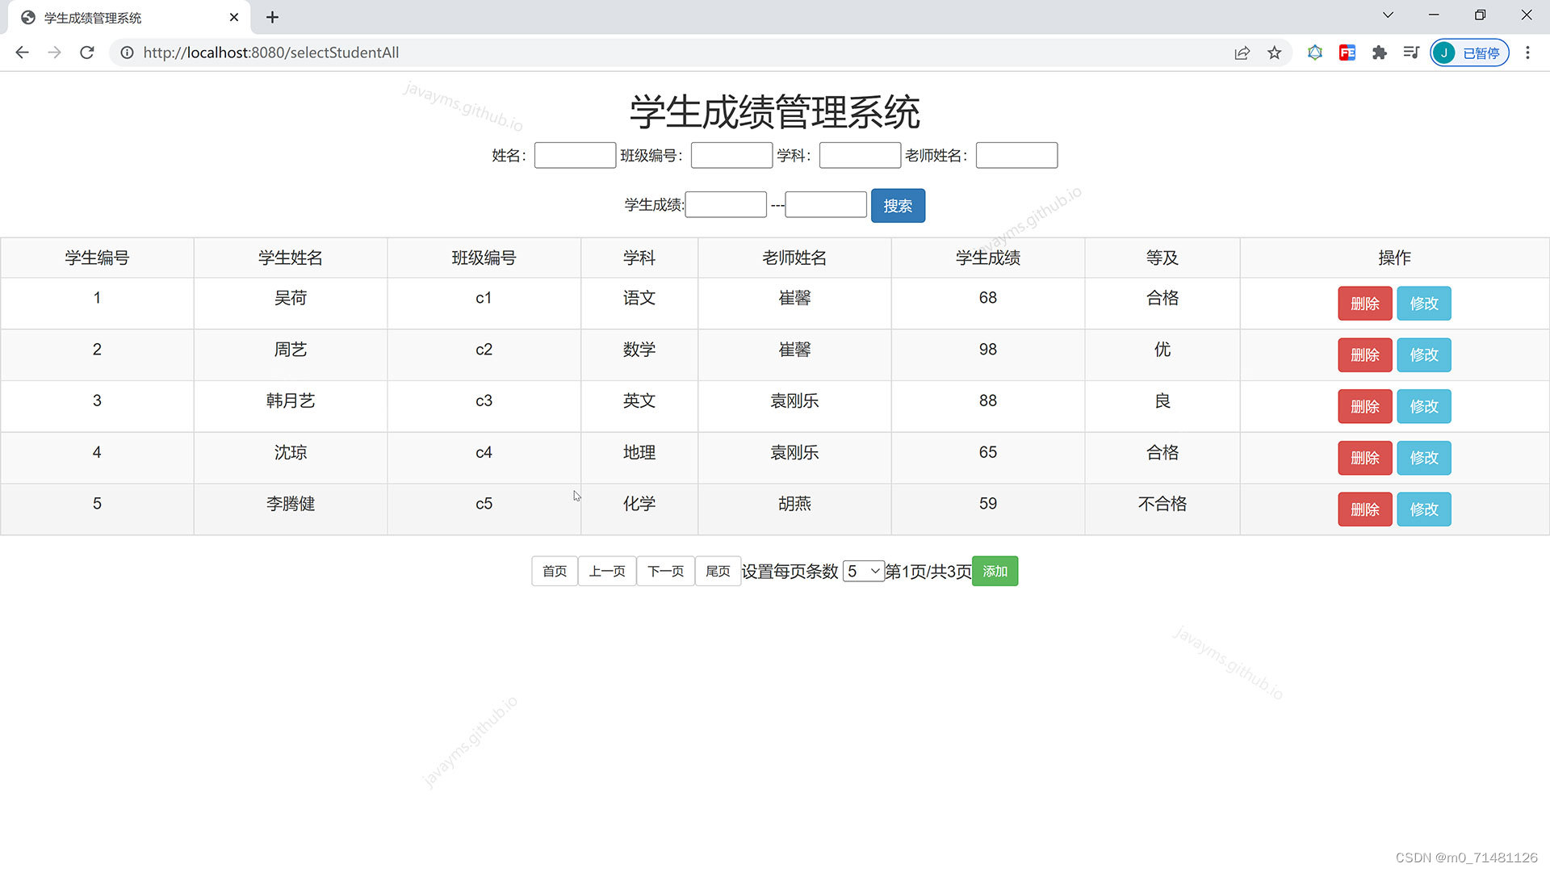Viewport: 1550px width, 872px height.
Task: Click the profile avatar labeled 已暂停
Action: (1469, 52)
